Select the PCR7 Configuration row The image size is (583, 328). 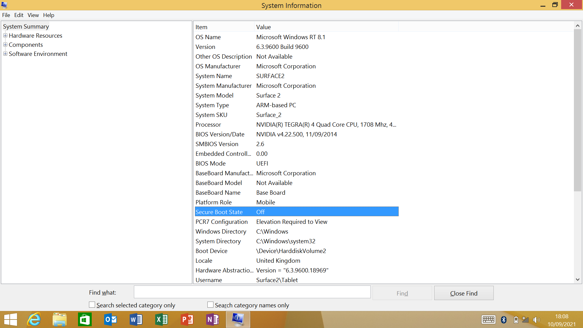click(296, 222)
